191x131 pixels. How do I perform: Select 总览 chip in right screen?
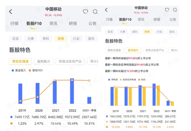(x=110, y=32)
